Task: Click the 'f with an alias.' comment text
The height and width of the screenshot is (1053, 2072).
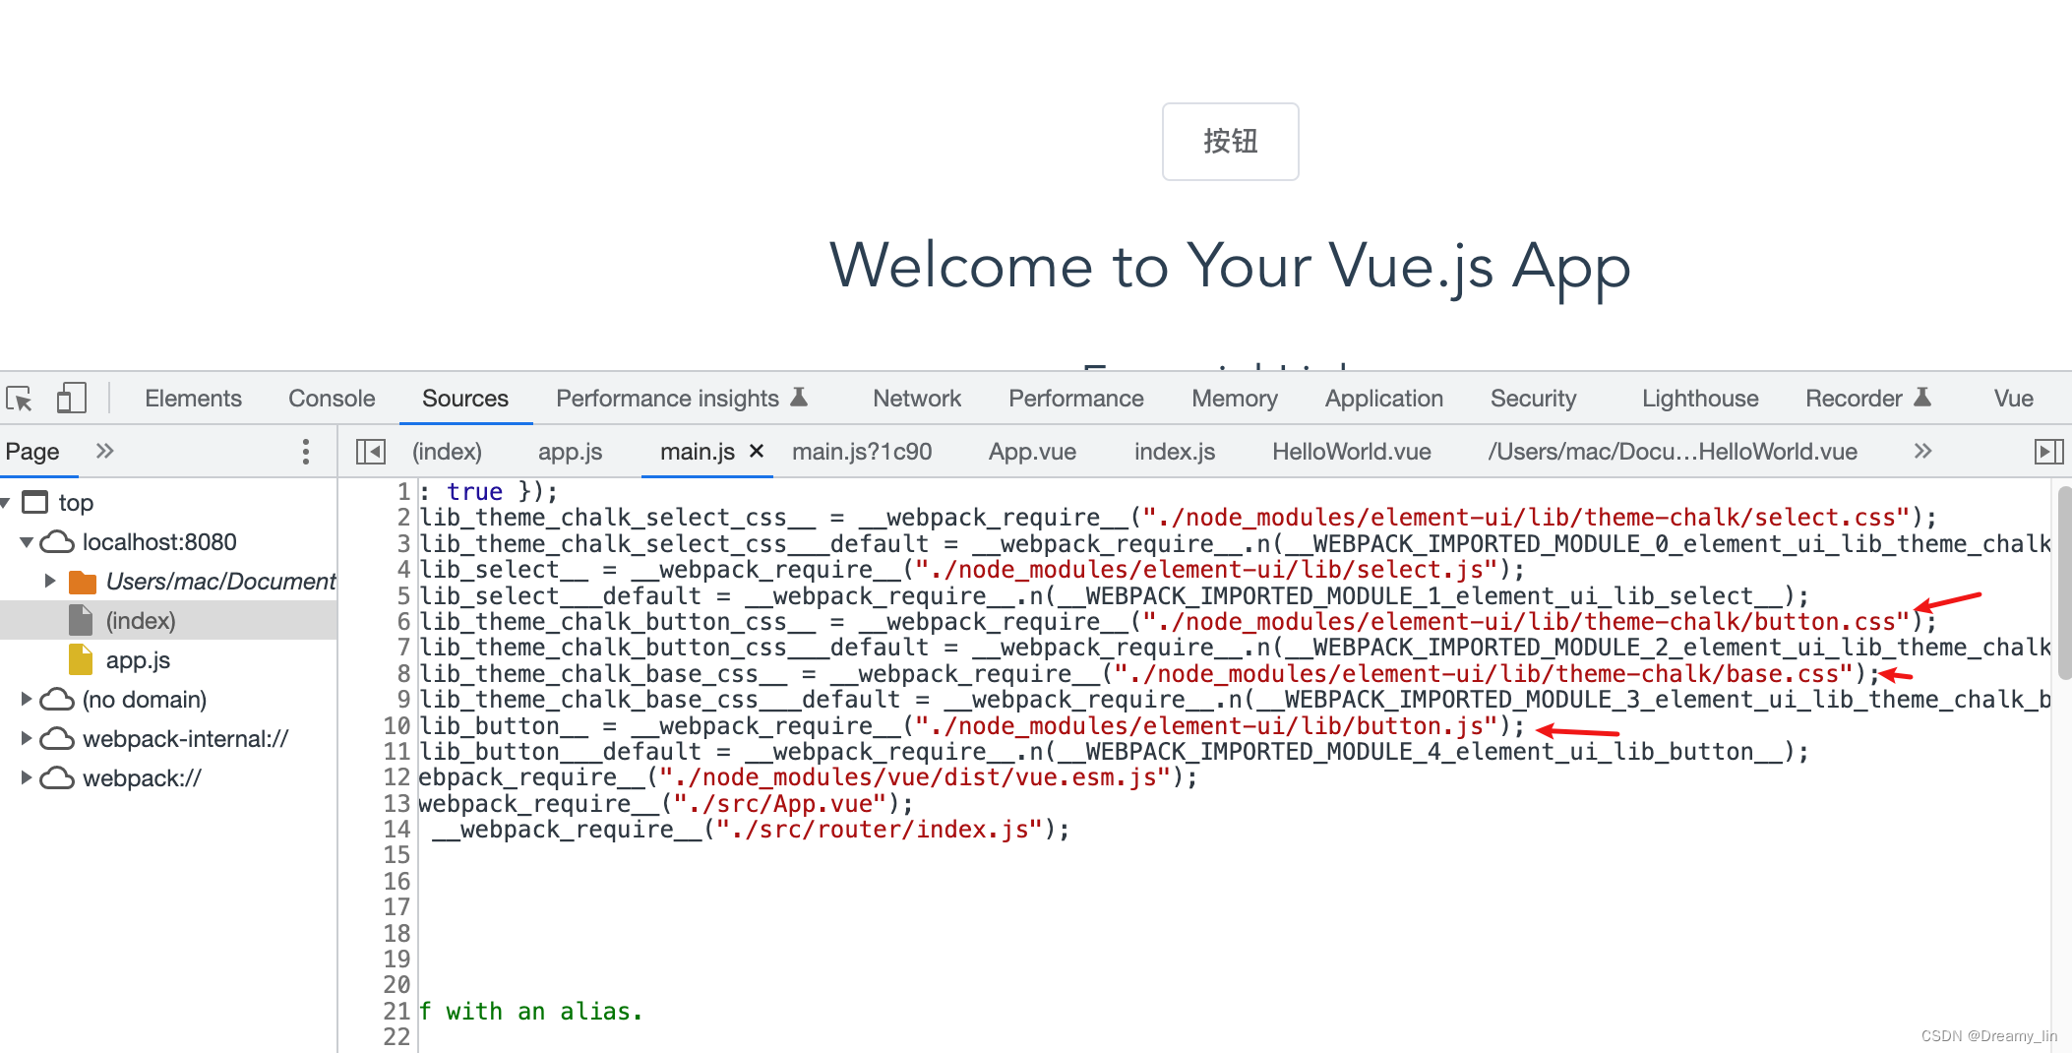Action: 530,1012
